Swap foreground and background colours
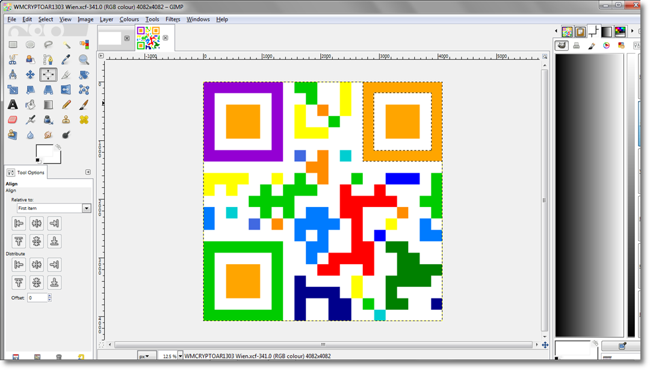The width and height of the screenshot is (650, 370). [58, 147]
